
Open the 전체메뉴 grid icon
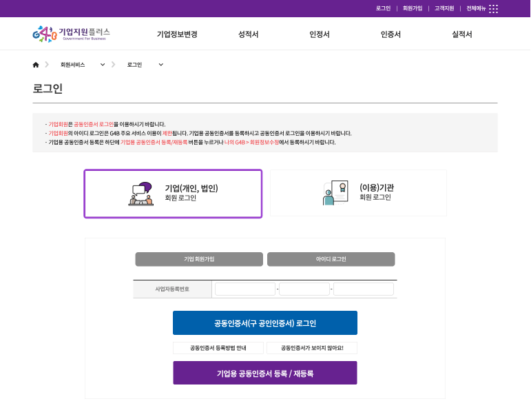click(x=493, y=8)
